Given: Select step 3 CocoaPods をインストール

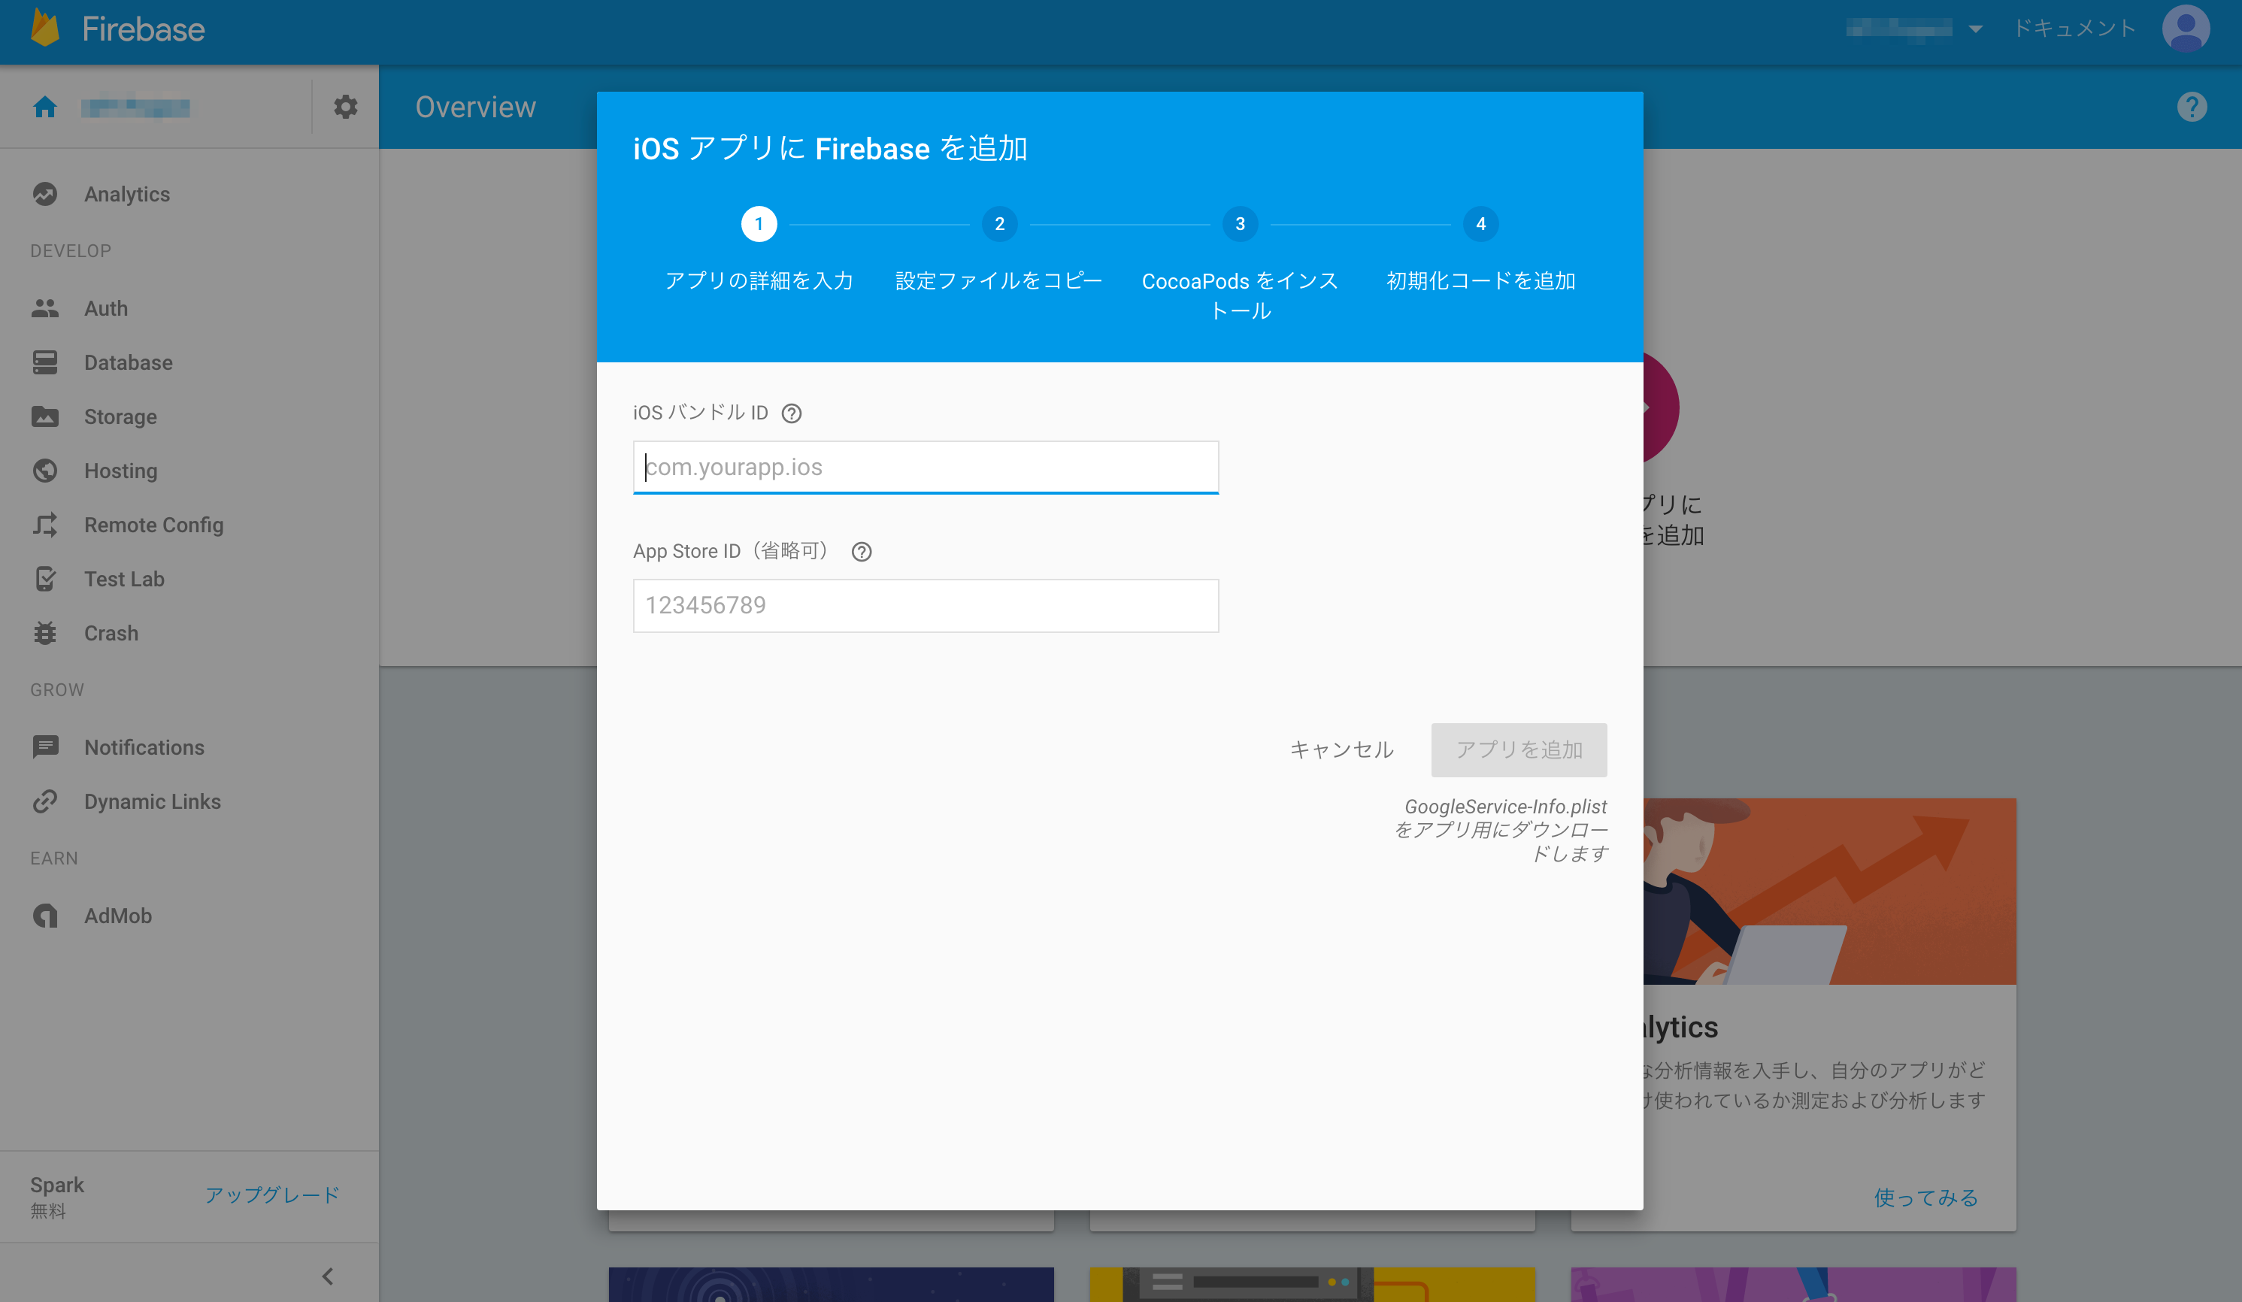Looking at the screenshot, I should (x=1241, y=264).
